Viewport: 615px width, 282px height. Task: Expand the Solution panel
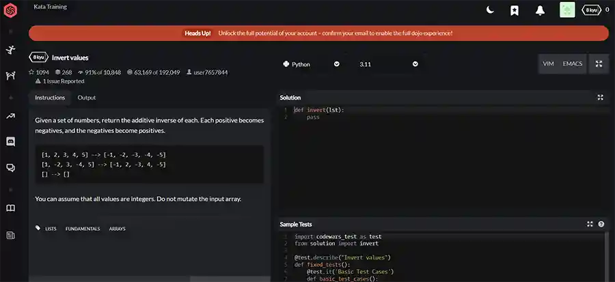pos(601,98)
